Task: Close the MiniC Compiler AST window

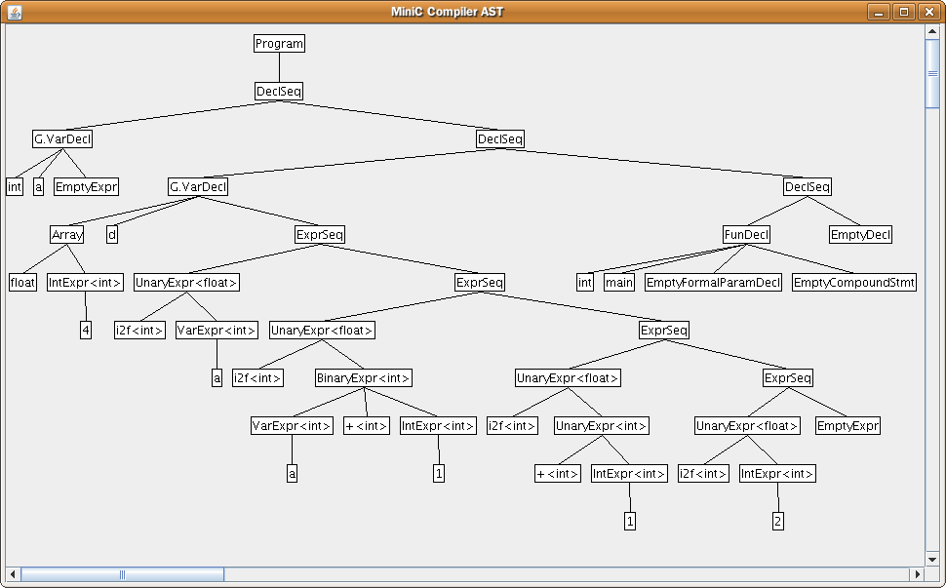Action: pos(927,12)
